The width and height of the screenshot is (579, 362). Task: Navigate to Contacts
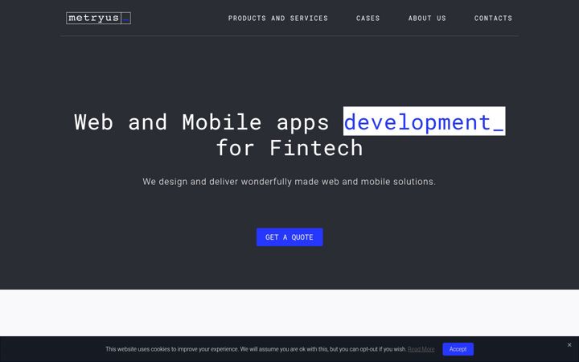click(493, 18)
